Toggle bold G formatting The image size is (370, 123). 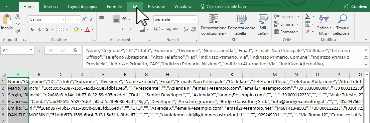pyautogui.click(x=32, y=29)
